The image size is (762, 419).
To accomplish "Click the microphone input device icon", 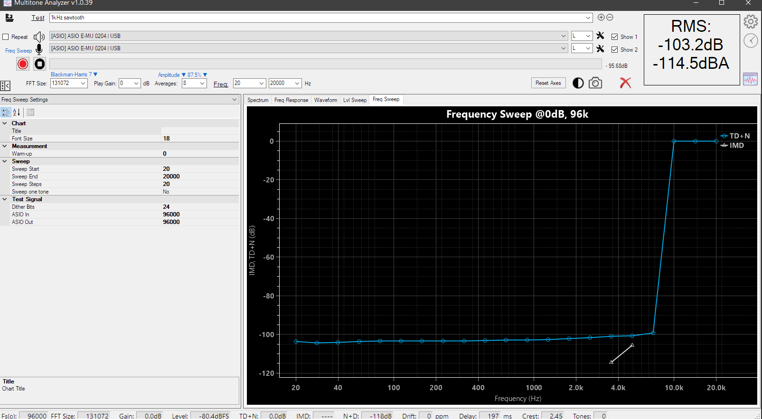I will click(39, 49).
